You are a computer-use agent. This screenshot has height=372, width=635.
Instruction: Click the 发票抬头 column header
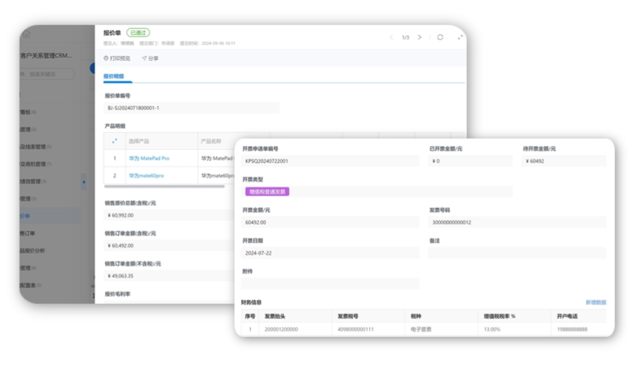275,316
